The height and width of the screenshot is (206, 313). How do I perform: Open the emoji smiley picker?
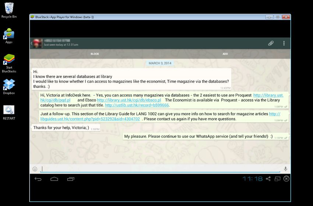coord(35,169)
